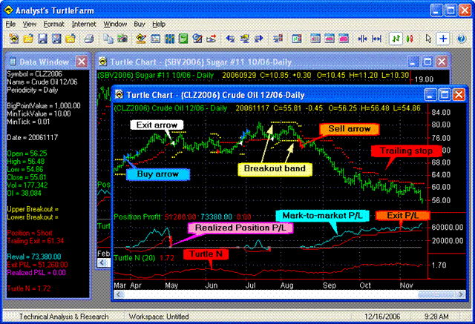Toggle the blue crosshair cursor tool
Image resolution: width=475 pixels, height=324 pixels.
click(x=443, y=39)
